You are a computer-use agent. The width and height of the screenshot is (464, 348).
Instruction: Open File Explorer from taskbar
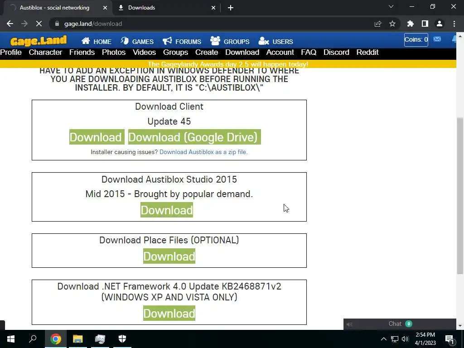click(78, 339)
